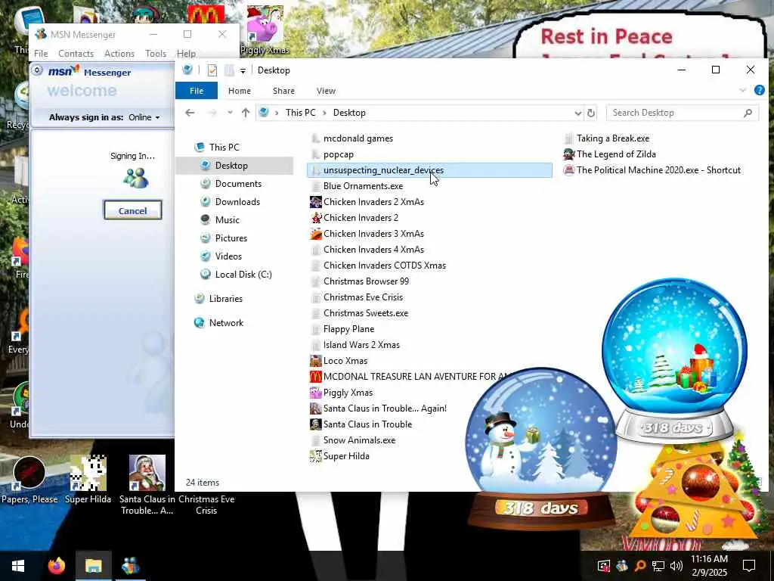Viewport: 774px width, 581px height.
Task: Select Network in navigation pane
Action: tap(226, 322)
